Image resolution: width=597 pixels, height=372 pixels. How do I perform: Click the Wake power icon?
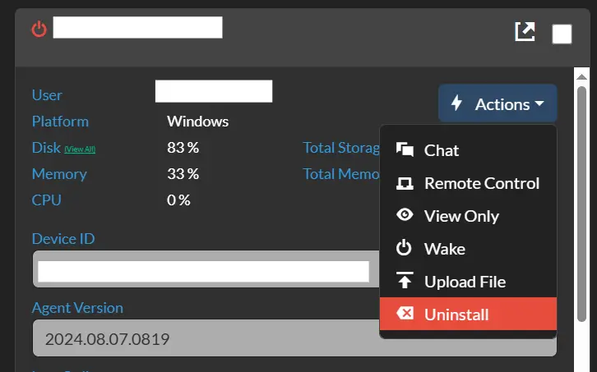pos(405,248)
